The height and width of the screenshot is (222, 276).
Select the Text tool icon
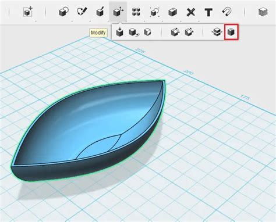coord(208,12)
